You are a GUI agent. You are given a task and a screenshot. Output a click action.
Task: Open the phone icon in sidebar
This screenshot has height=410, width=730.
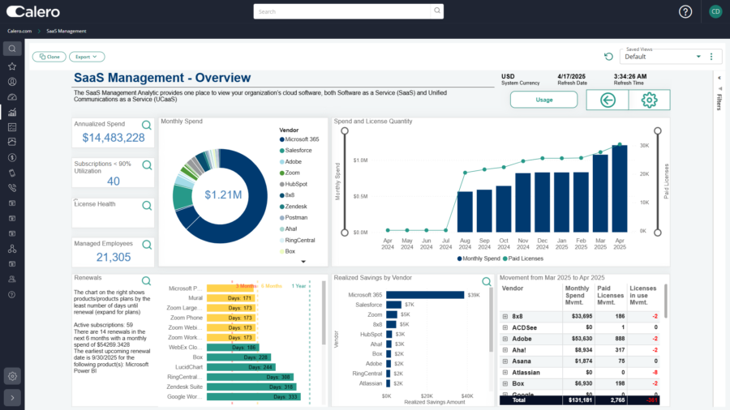pos(12,188)
